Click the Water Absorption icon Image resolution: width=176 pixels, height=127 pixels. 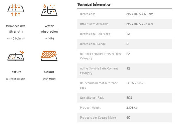49,10
